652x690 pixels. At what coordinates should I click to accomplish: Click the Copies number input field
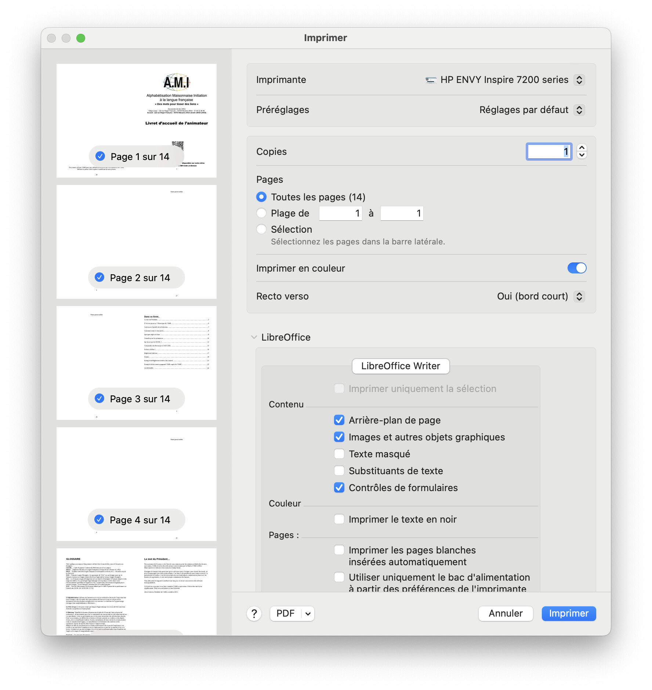548,152
